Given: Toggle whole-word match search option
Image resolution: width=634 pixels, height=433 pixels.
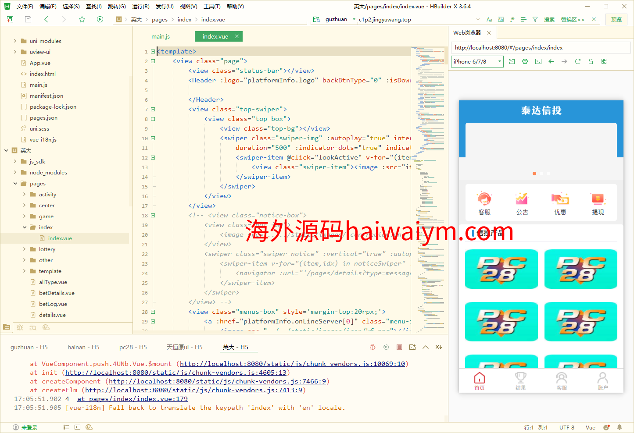Looking at the screenshot, I should click(501, 19).
